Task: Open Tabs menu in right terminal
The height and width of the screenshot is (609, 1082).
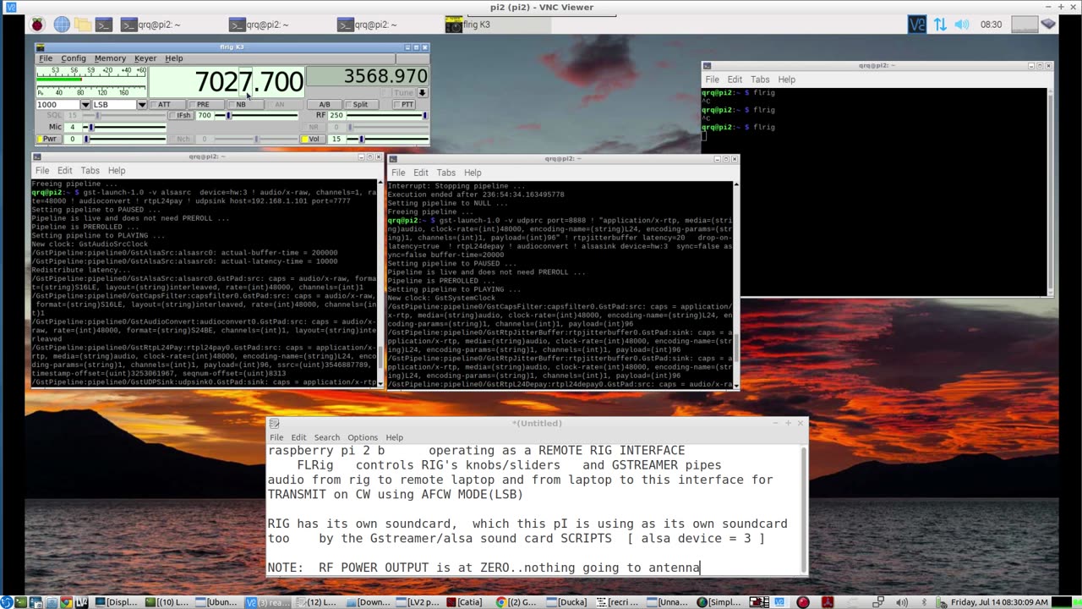Action: pyautogui.click(x=761, y=80)
